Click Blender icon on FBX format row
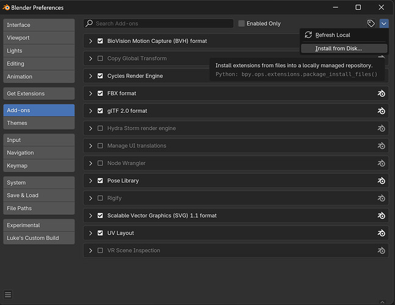The image size is (395, 305). coord(381,93)
